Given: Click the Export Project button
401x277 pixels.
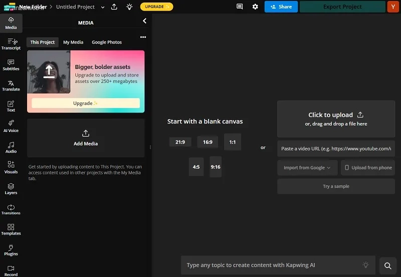Looking at the screenshot, I should tap(342, 6).
